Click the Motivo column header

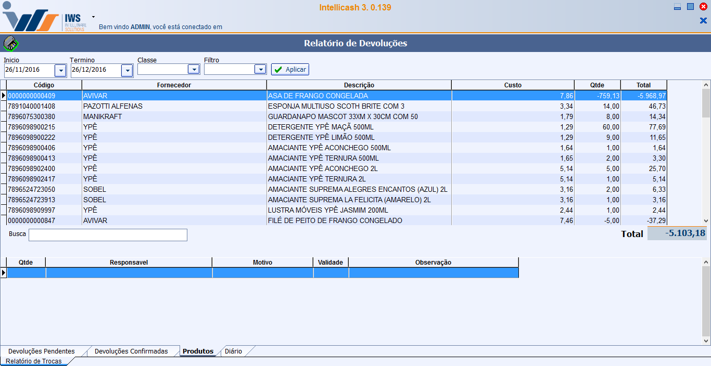click(x=262, y=263)
